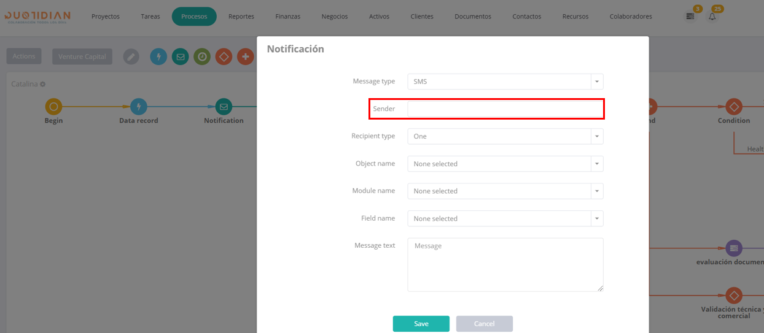Click the Catalina lane label
The height and width of the screenshot is (333, 764).
[x=25, y=84]
